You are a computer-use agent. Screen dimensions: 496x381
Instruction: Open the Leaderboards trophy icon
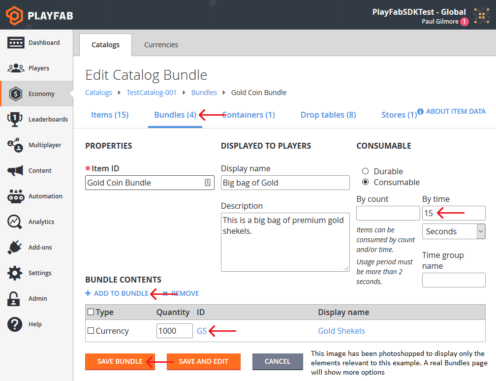(15, 119)
